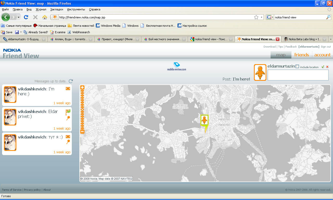Open the "Terms of Service" link

click(12, 190)
